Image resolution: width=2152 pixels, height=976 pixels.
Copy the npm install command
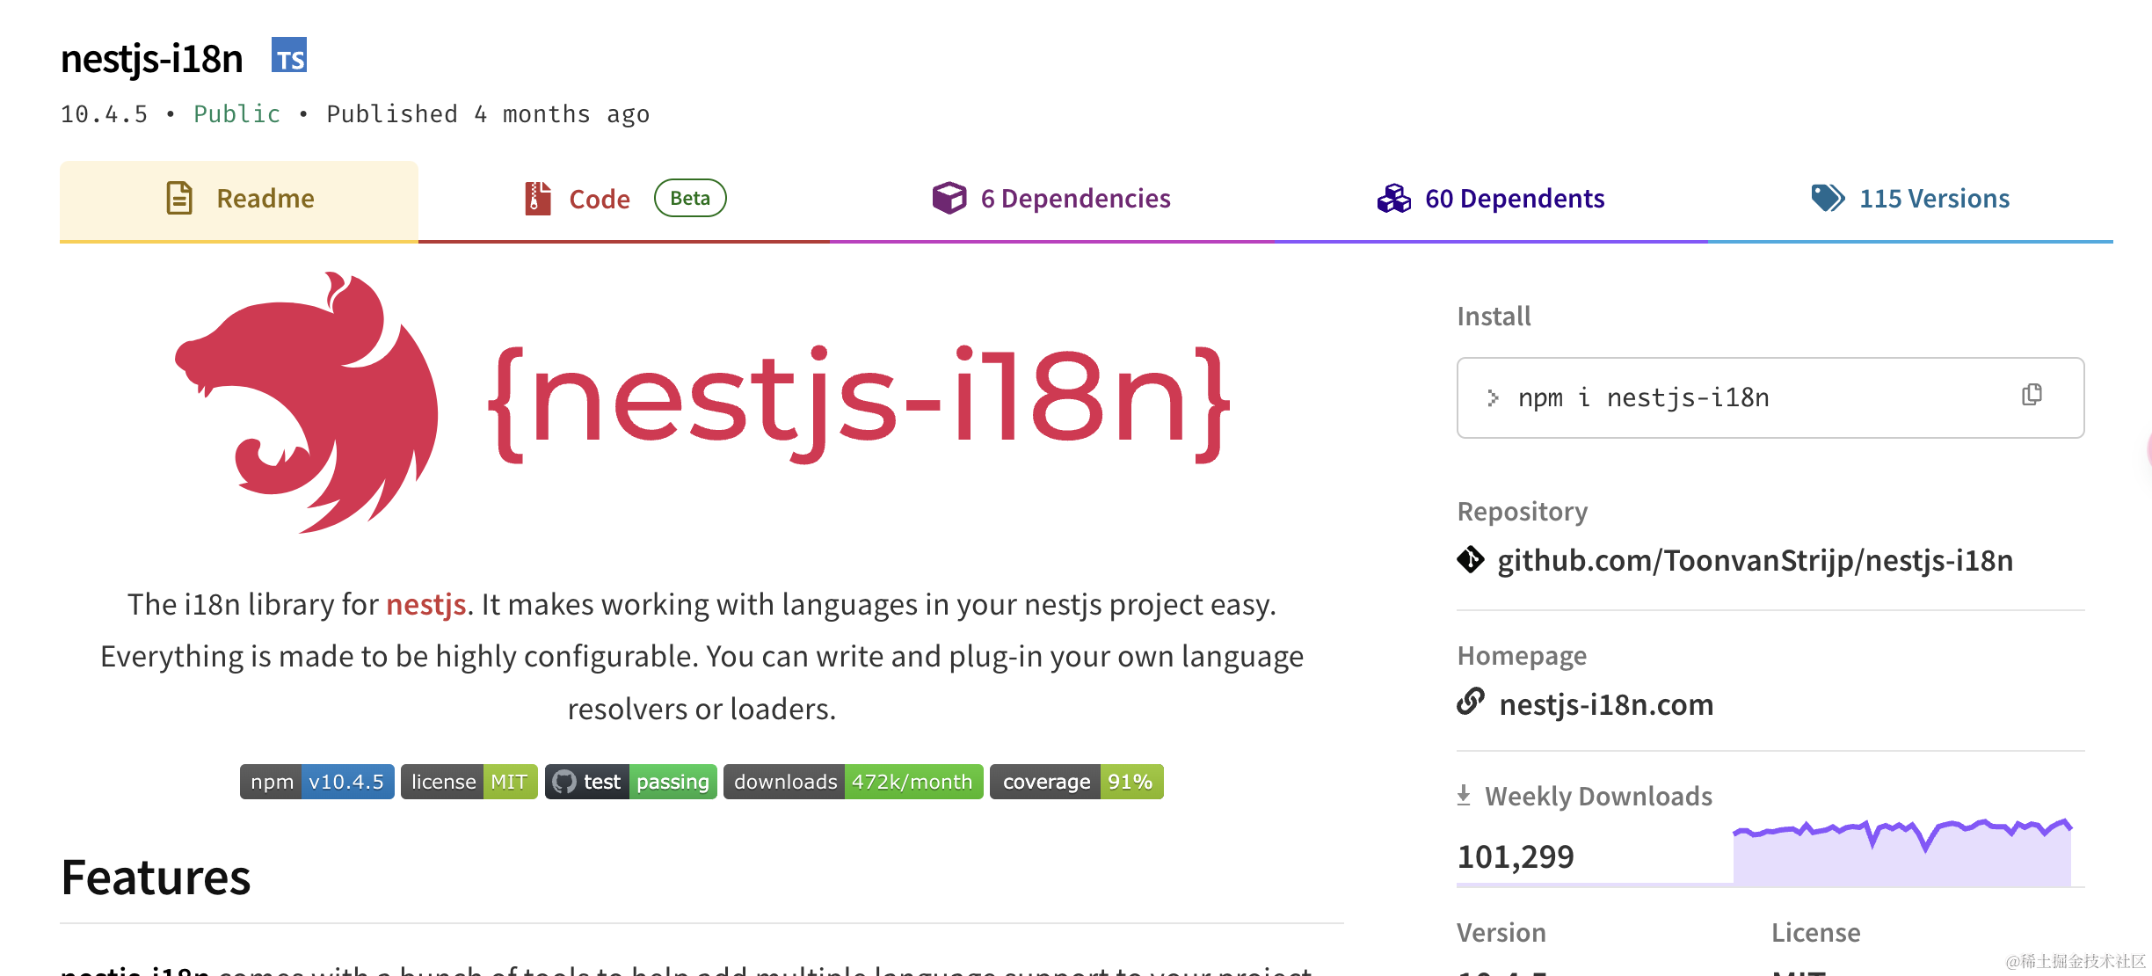pyautogui.click(x=2031, y=396)
